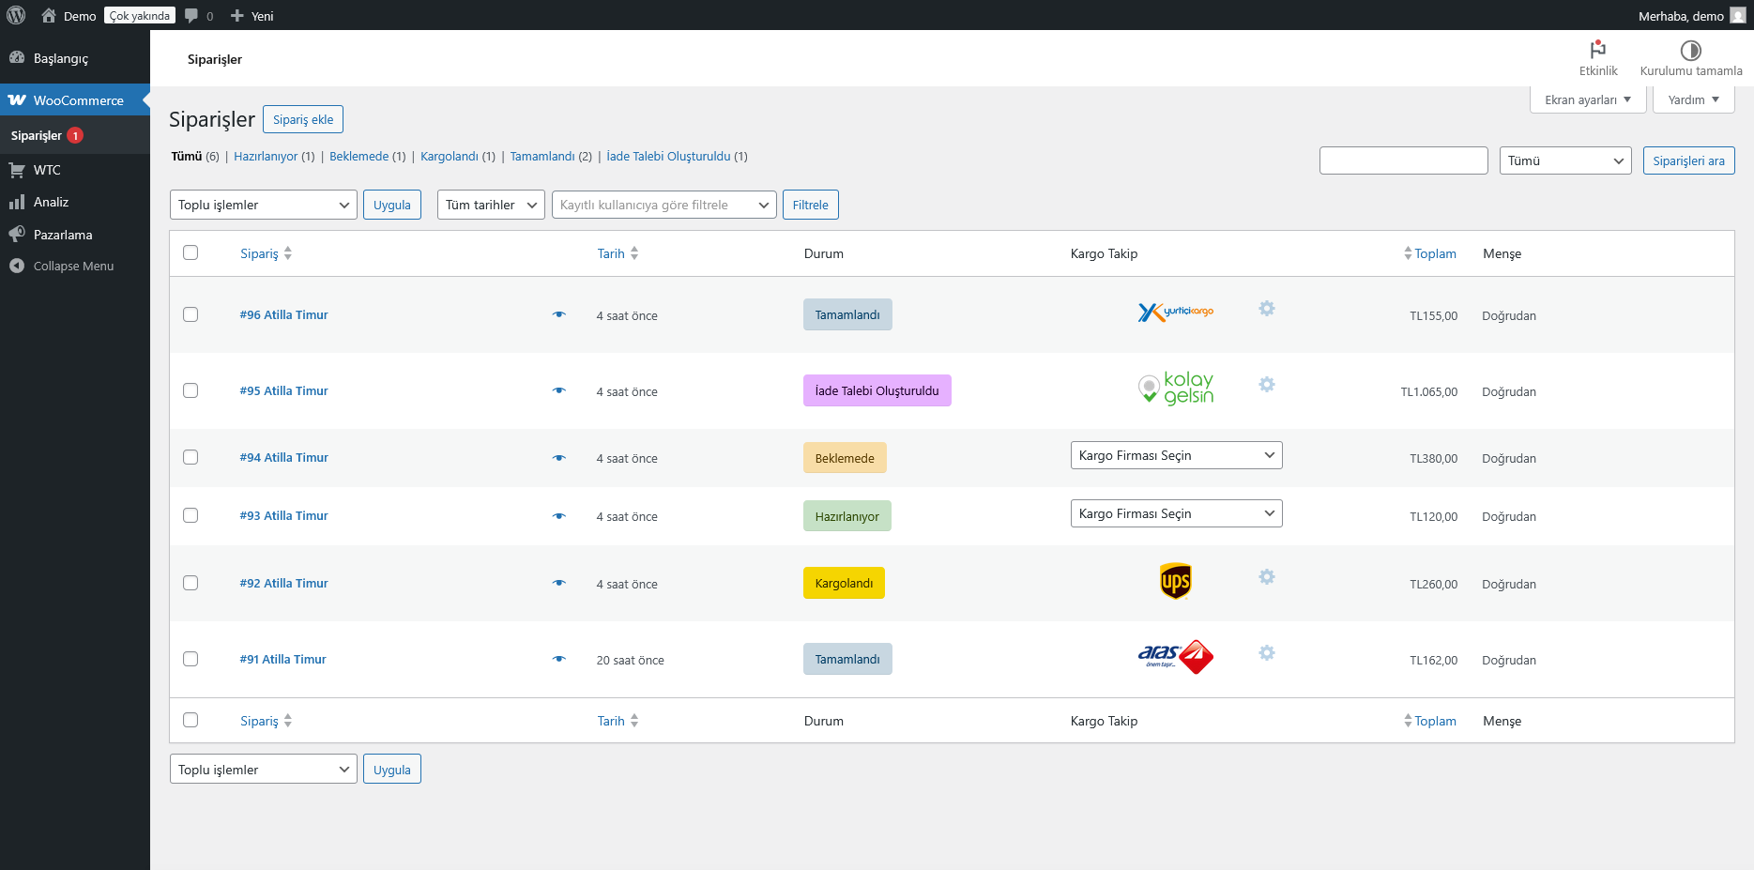Tick checkbox for order #93
The height and width of the screenshot is (870, 1754).
[x=191, y=515]
